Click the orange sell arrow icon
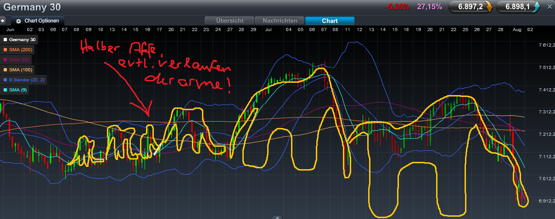Viewport: 555px width, 219px height. coord(489,7)
